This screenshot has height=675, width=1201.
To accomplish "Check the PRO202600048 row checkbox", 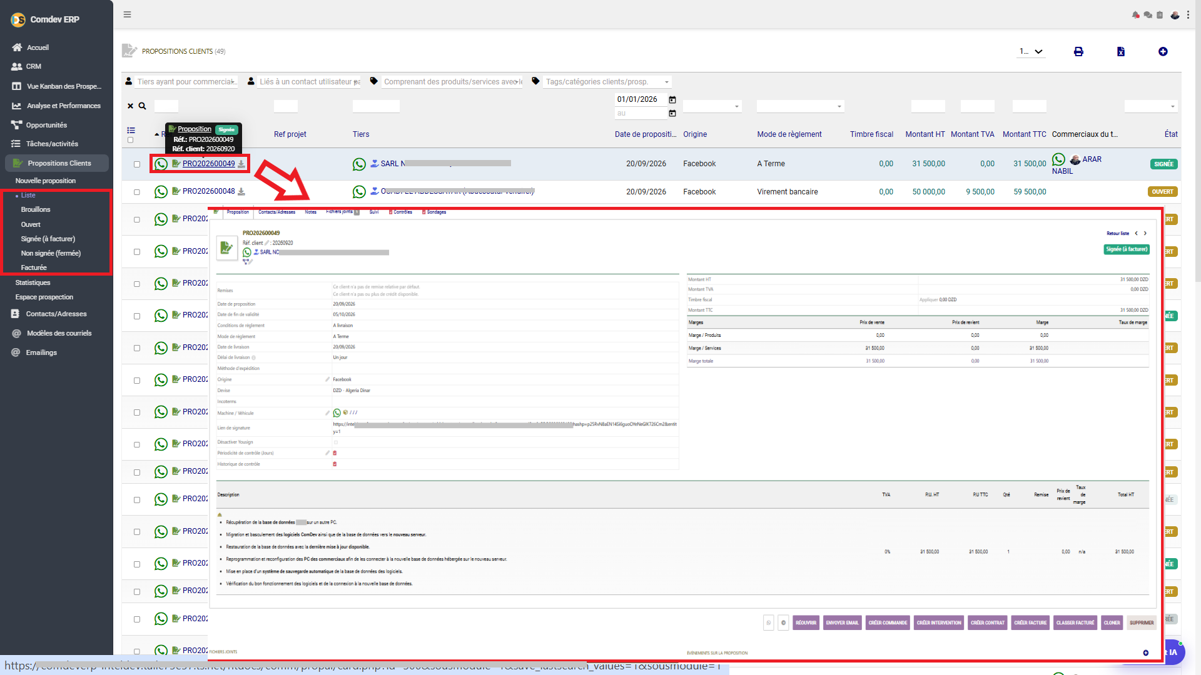I will [x=137, y=192].
